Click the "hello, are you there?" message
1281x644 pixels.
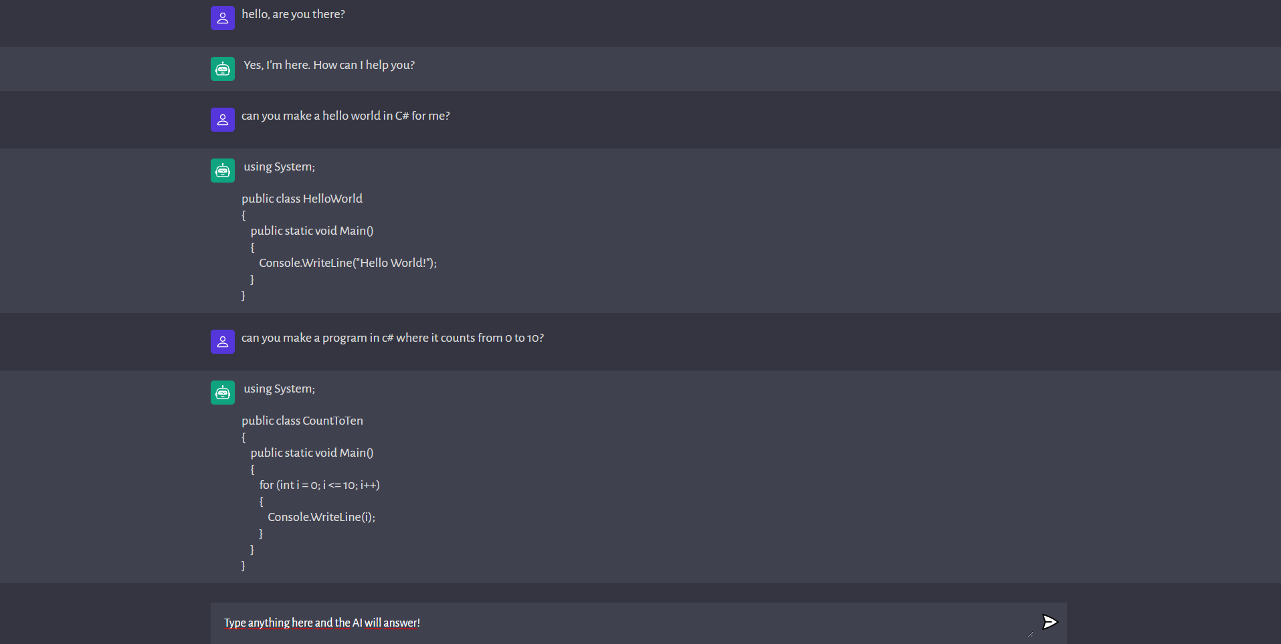293,13
